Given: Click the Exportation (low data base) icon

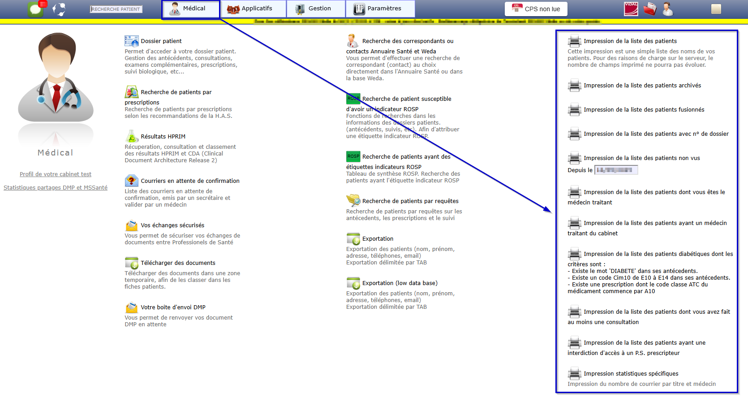Looking at the screenshot, I should point(353,283).
